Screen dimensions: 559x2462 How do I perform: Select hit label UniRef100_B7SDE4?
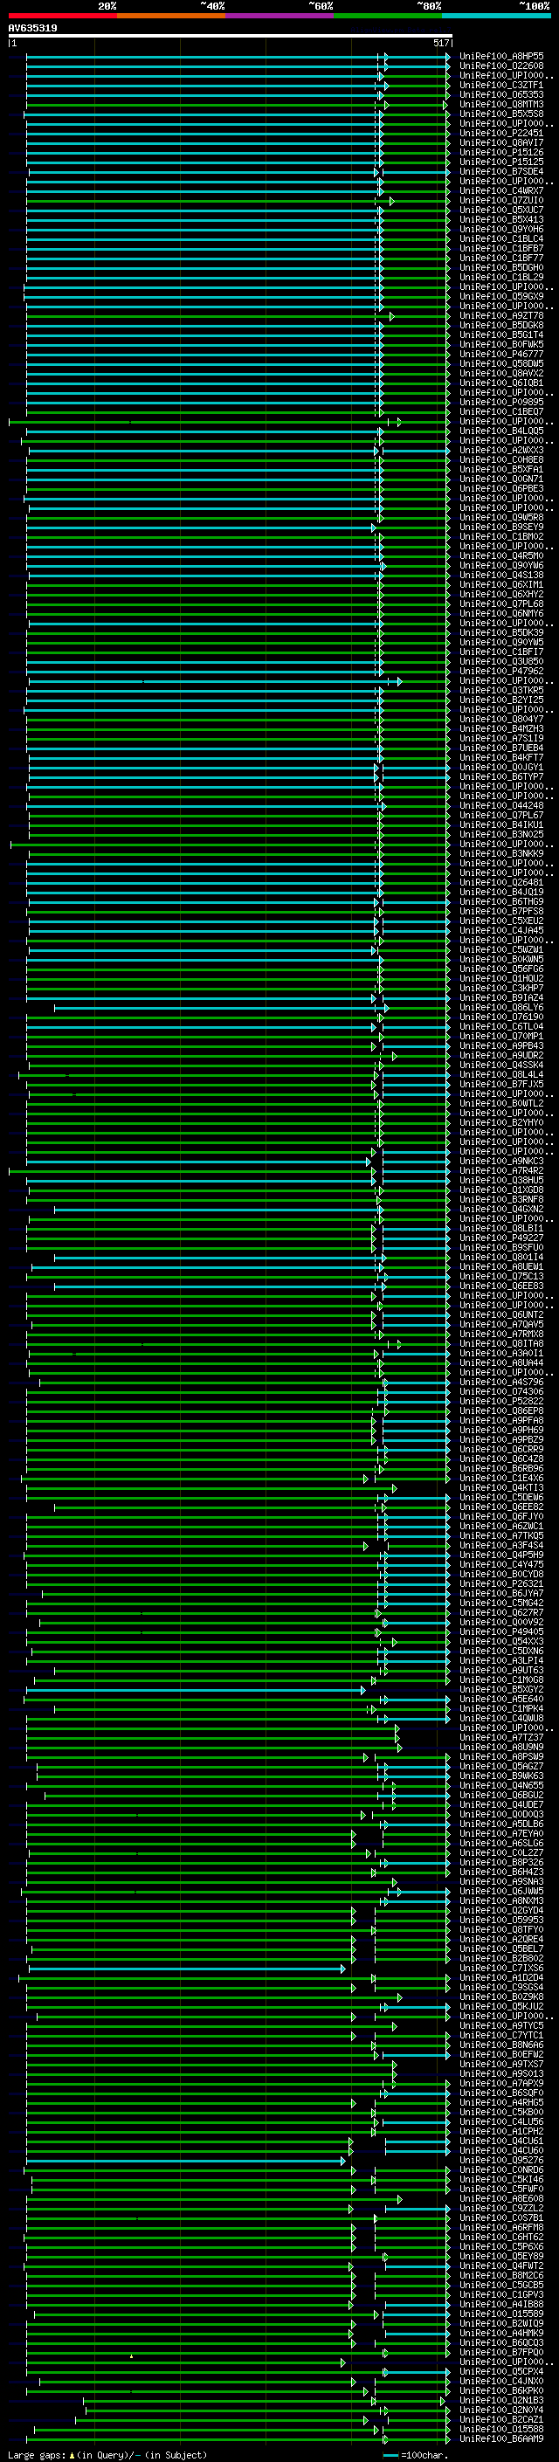[501, 172]
